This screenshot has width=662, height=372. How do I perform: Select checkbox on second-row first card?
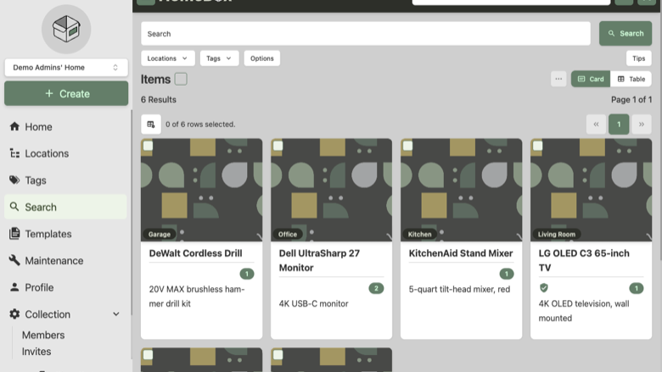(x=149, y=355)
